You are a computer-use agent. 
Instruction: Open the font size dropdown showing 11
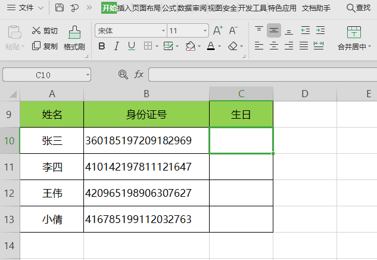pos(204,30)
